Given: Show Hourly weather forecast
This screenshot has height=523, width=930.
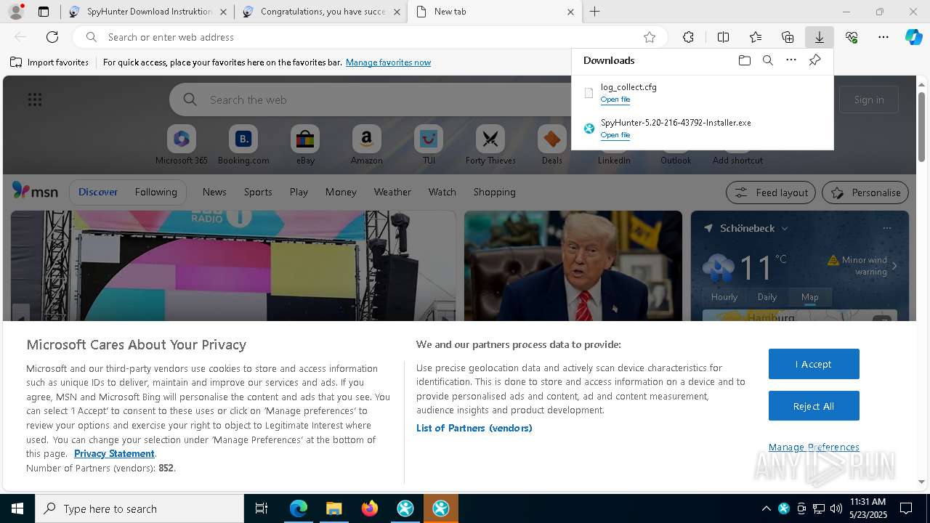Looking at the screenshot, I should pyautogui.click(x=724, y=296).
